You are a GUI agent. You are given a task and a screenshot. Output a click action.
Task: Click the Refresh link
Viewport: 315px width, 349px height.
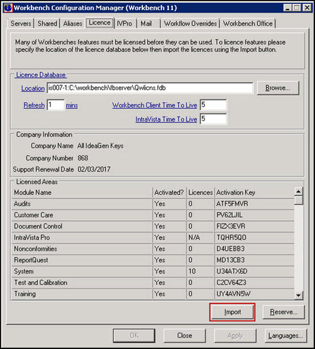[34, 105]
